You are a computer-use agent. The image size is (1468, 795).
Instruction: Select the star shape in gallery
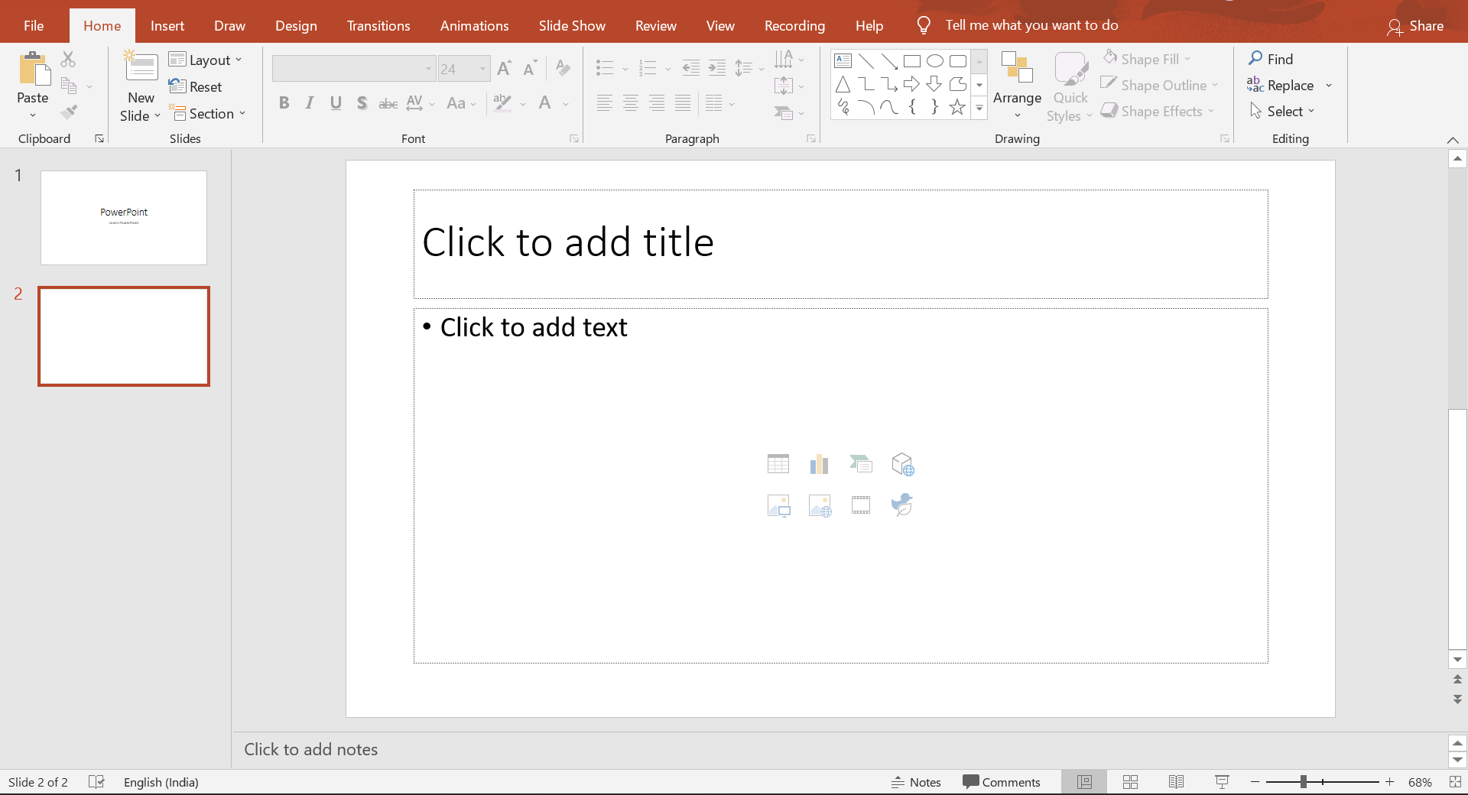click(x=957, y=107)
